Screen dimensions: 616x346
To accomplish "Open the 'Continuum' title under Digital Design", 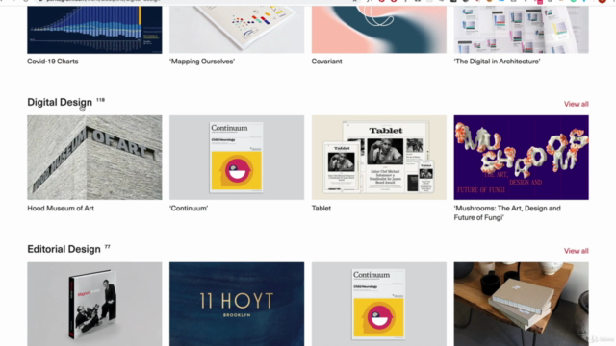I will tap(189, 209).
